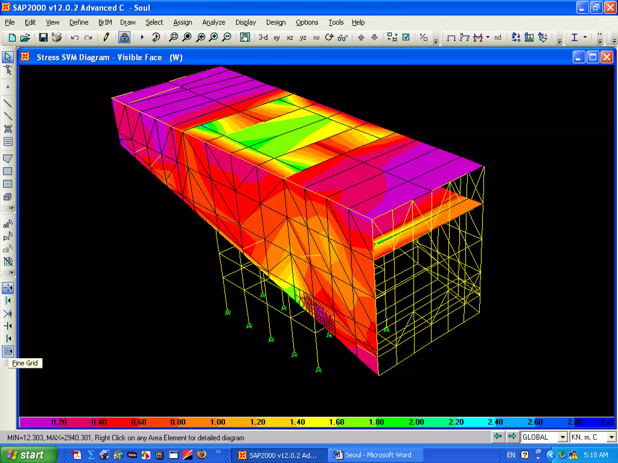Click Show Deformed Shape icon
The width and height of the screenshot is (618, 463).
(x=465, y=37)
